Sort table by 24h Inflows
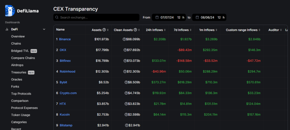The width and height of the screenshot is (290, 130). point(165,30)
